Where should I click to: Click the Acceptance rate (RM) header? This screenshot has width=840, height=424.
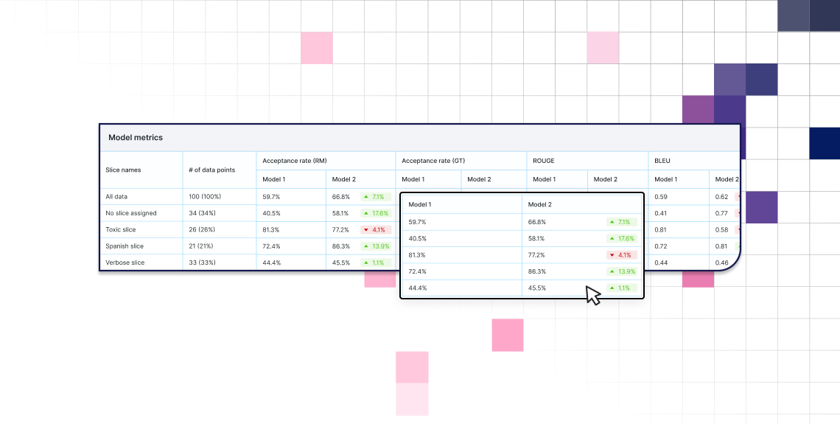coord(295,160)
